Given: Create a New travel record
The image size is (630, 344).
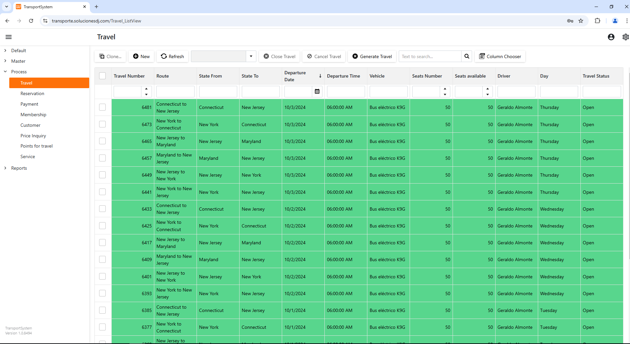Looking at the screenshot, I should (x=141, y=56).
